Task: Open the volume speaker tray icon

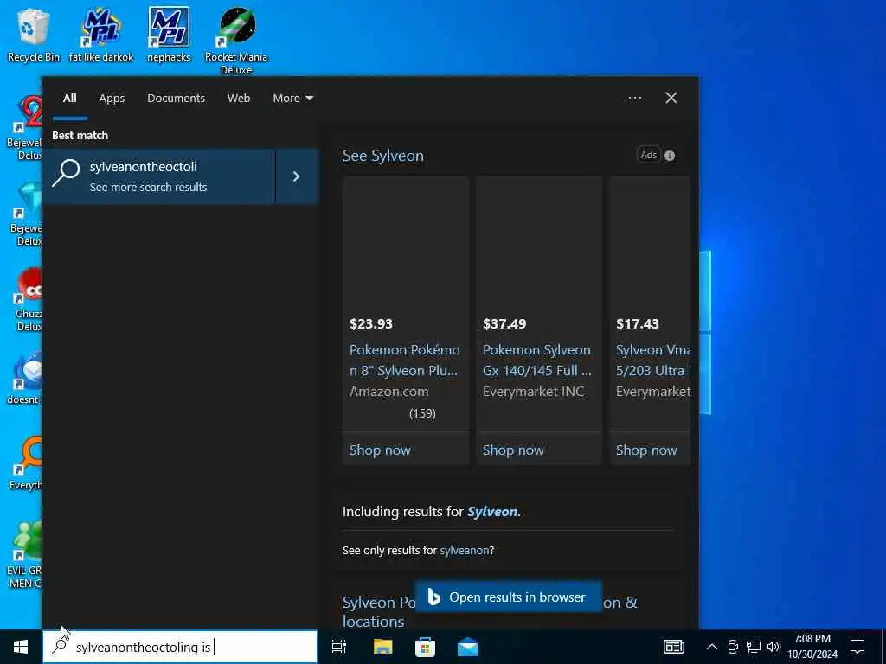Action: coord(774,647)
